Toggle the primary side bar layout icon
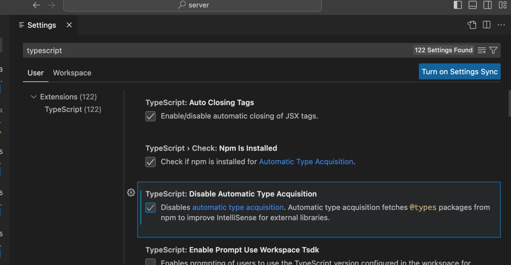Screen dimensions: 511x265 [458, 5]
